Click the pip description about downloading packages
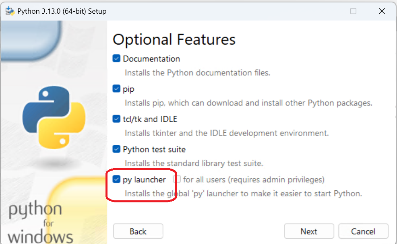This screenshot has width=397, height=245. [x=248, y=103]
